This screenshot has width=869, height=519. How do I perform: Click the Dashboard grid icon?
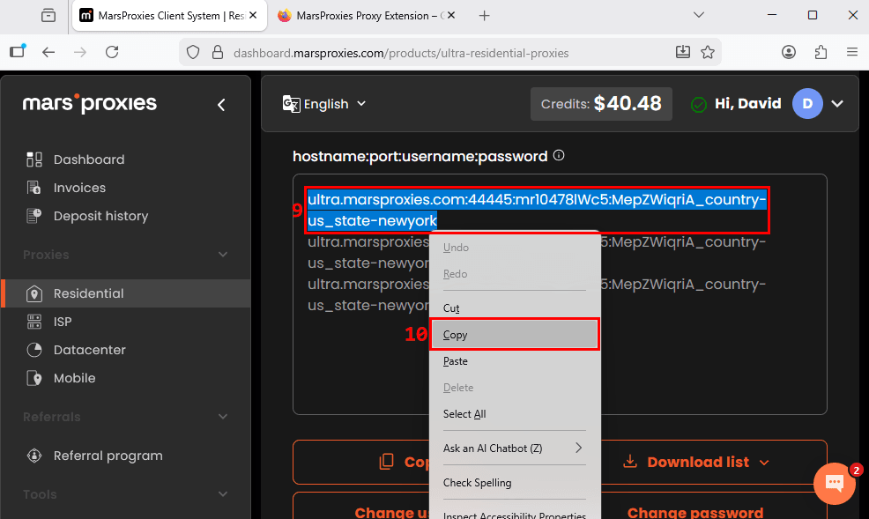click(x=34, y=159)
